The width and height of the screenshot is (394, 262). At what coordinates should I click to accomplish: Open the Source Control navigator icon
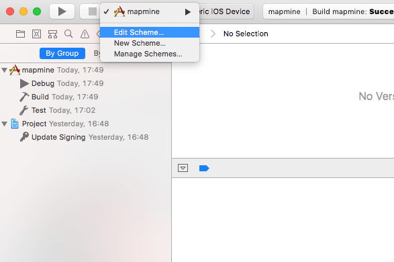pyautogui.click(x=36, y=34)
